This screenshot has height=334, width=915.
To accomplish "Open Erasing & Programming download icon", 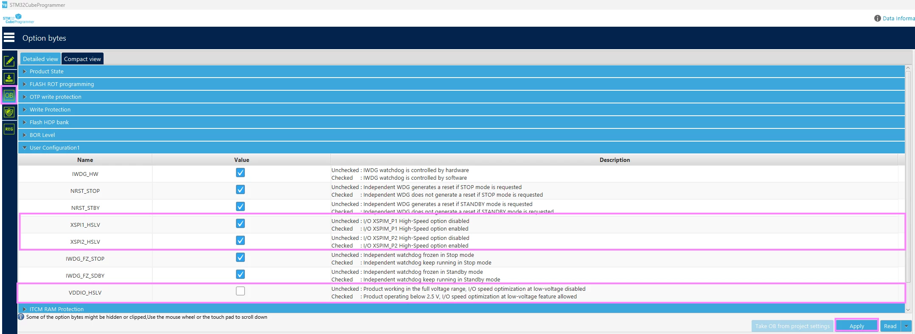I will point(9,78).
